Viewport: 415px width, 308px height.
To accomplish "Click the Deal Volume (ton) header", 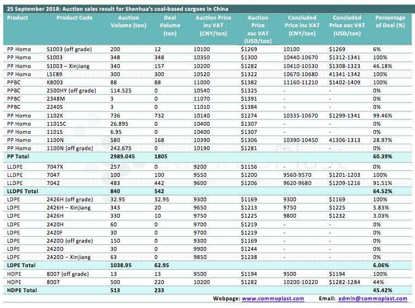I will pyautogui.click(x=170, y=26).
